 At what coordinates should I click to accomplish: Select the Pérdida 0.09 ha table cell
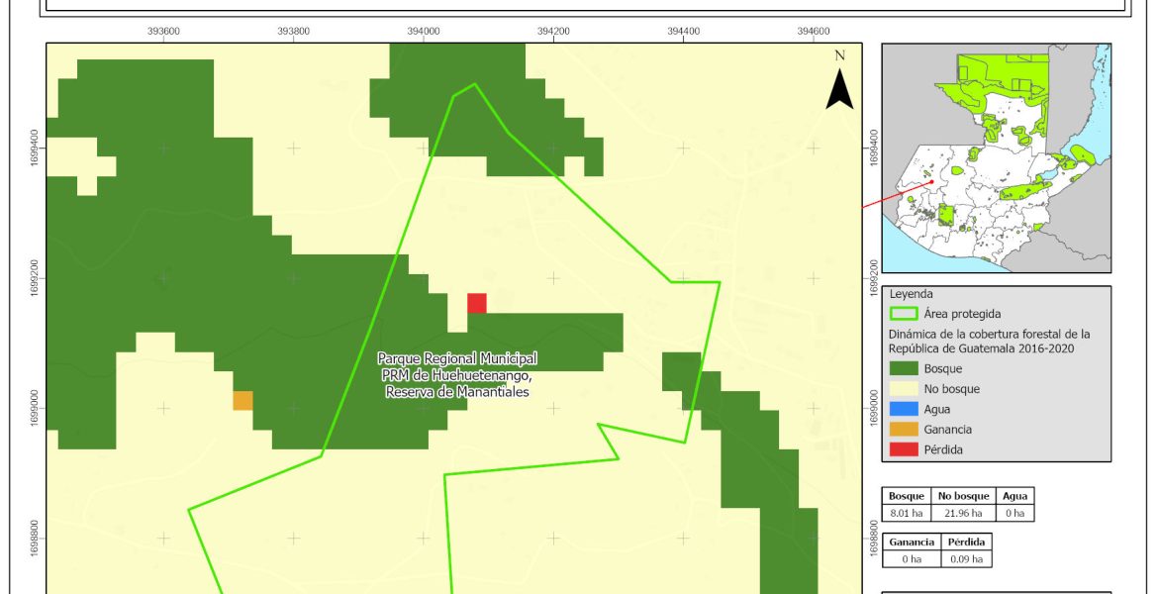[966, 559]
